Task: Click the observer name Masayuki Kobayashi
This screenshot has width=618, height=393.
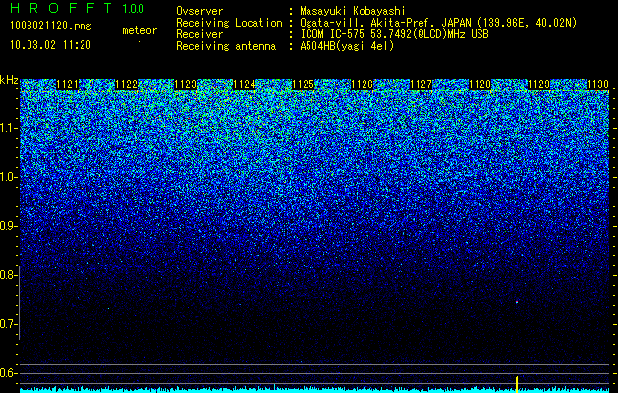Action: tap(352, 11)
